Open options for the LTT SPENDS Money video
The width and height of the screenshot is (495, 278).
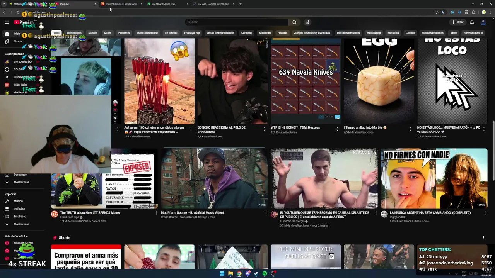[x=156, y=213]
